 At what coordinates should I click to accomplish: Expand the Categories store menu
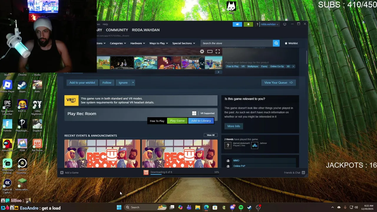pos(118,43)
